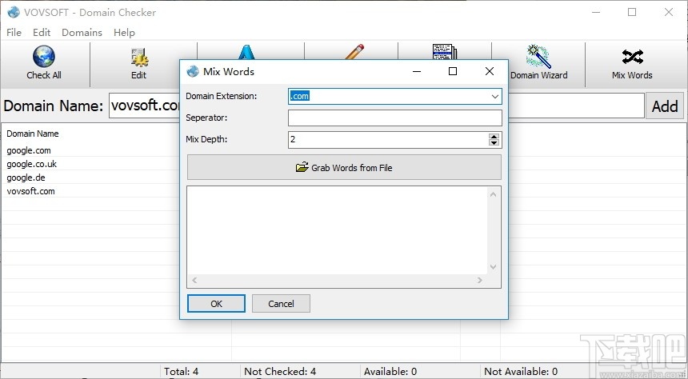
Task: Click the Total: 4 status entry
Action: (x=182, y=372)
